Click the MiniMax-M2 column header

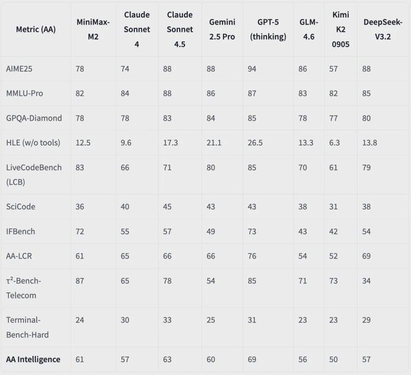coord(93,30)
